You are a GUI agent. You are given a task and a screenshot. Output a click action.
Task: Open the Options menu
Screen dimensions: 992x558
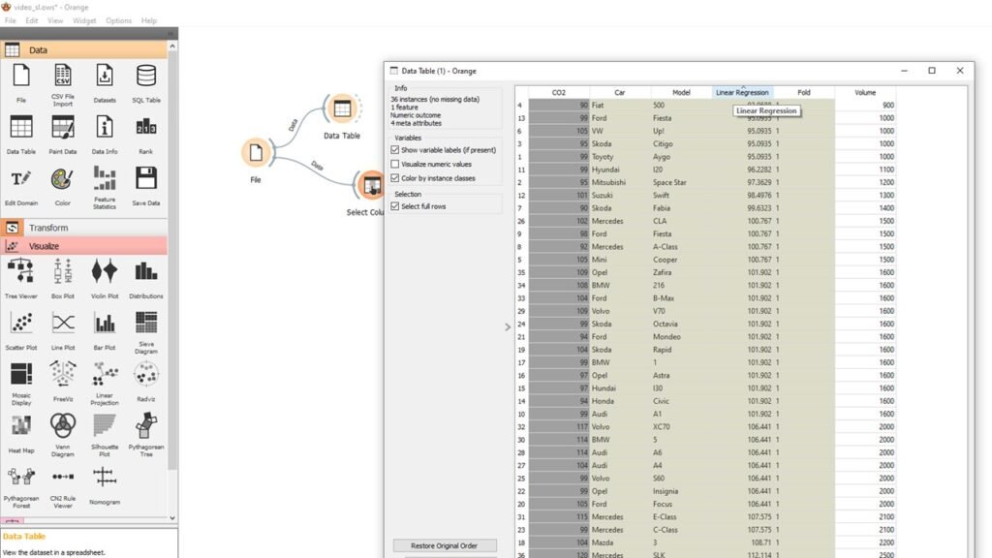coord(118,21)
